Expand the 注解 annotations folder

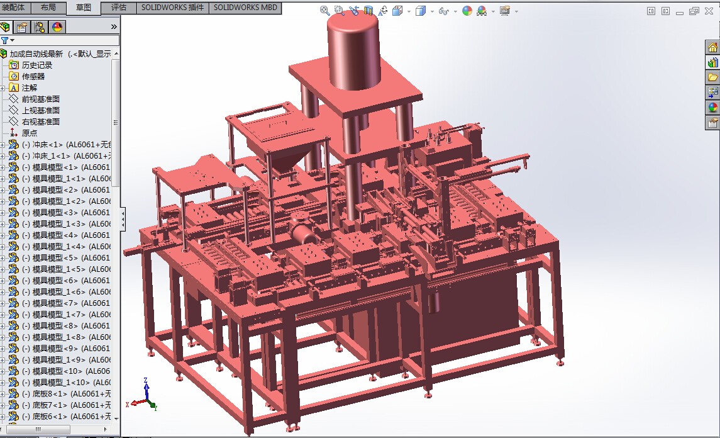pyautogui.click(x=3, y=87)
